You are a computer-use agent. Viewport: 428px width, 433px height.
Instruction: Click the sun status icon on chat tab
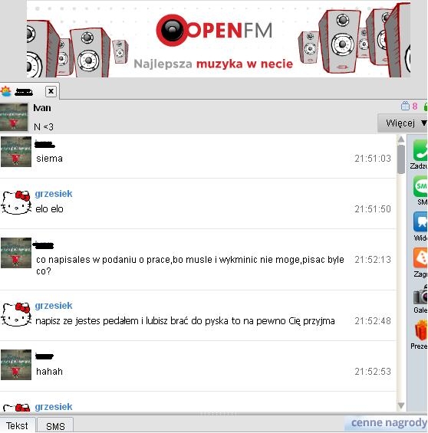point(6,91)
